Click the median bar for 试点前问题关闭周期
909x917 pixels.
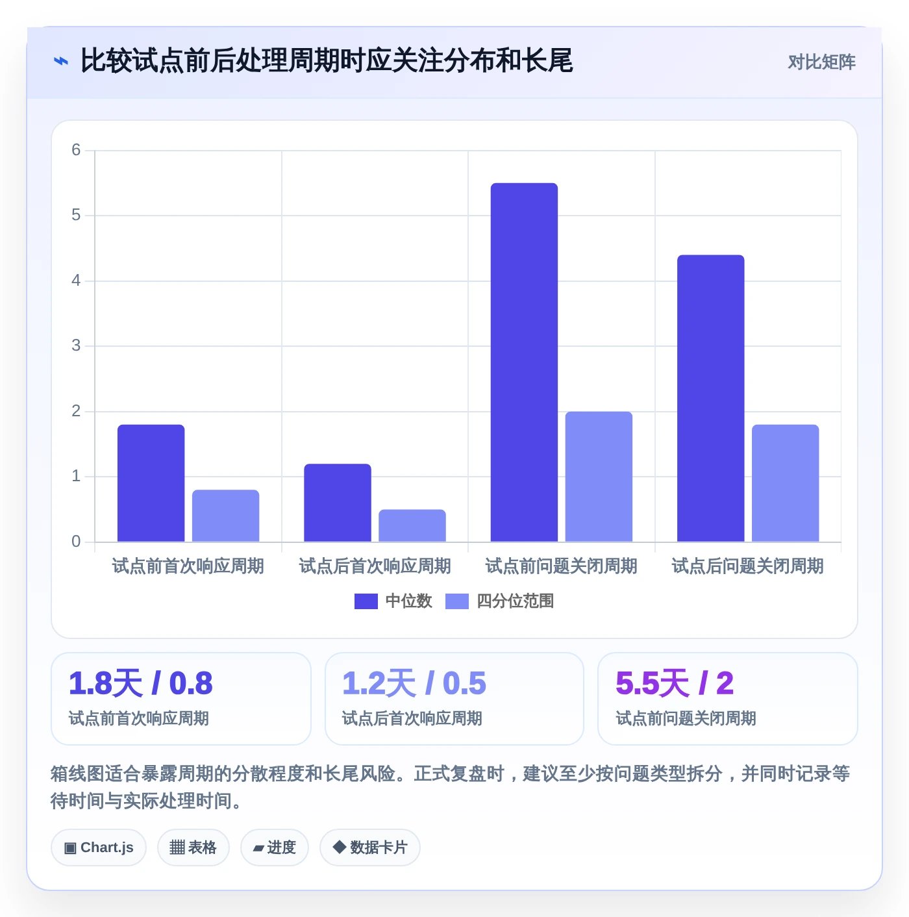click(525, 362)
